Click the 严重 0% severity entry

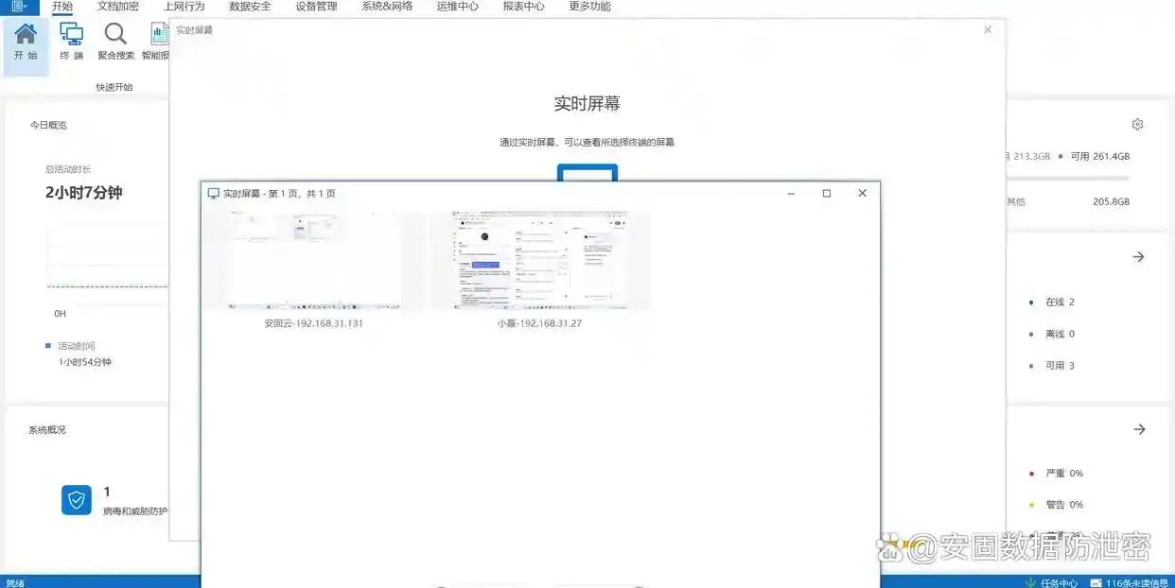(x=1057, y=473)
